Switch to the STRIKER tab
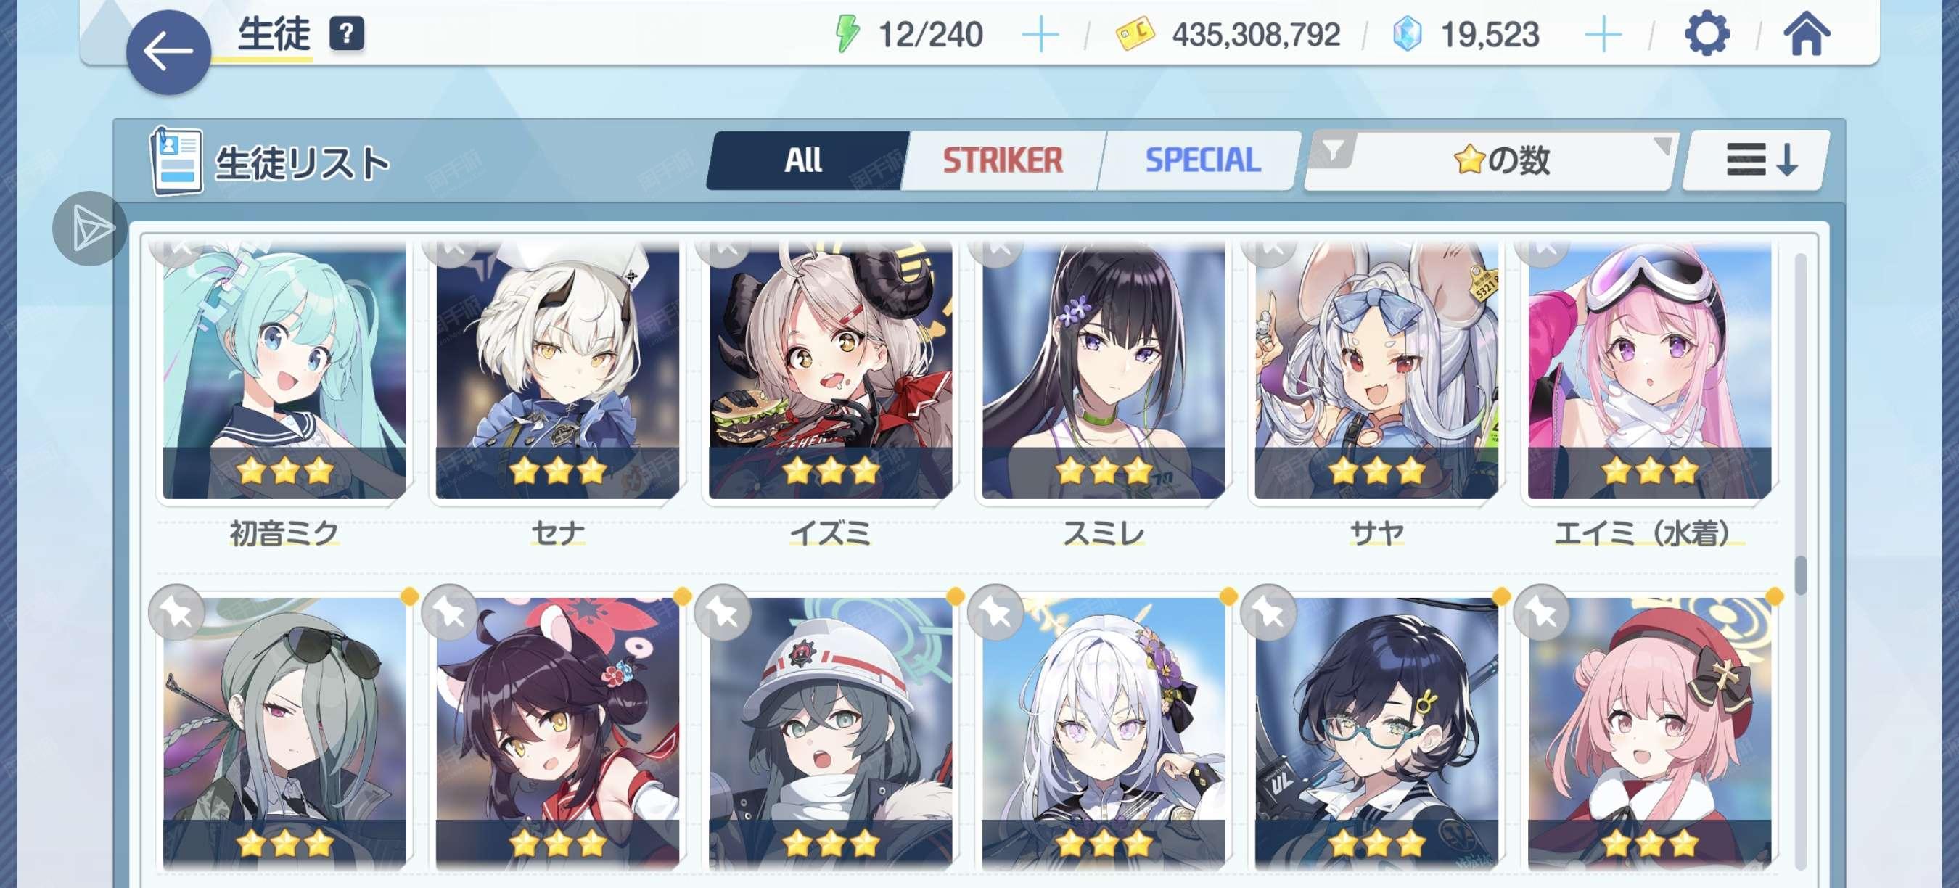 tap(1002, 160)
